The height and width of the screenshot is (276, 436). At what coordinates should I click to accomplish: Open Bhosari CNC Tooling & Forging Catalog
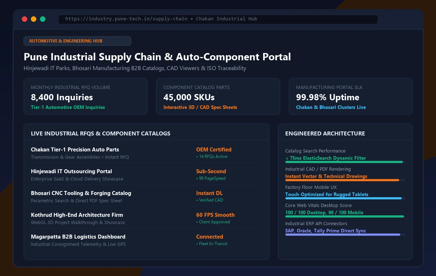coord(81,193)
